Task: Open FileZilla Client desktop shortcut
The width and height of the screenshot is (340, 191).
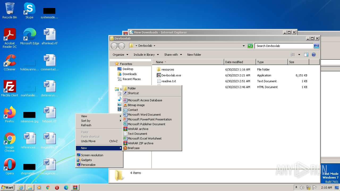Action: click(x=10, y=89)
